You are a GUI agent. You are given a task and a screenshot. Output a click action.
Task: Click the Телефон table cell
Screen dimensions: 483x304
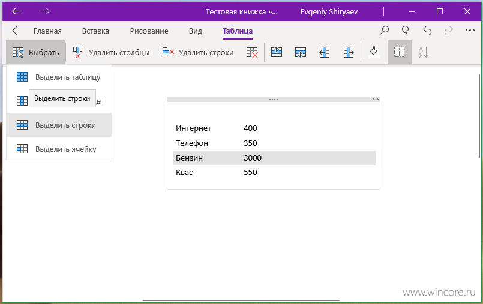click(192, 143)
